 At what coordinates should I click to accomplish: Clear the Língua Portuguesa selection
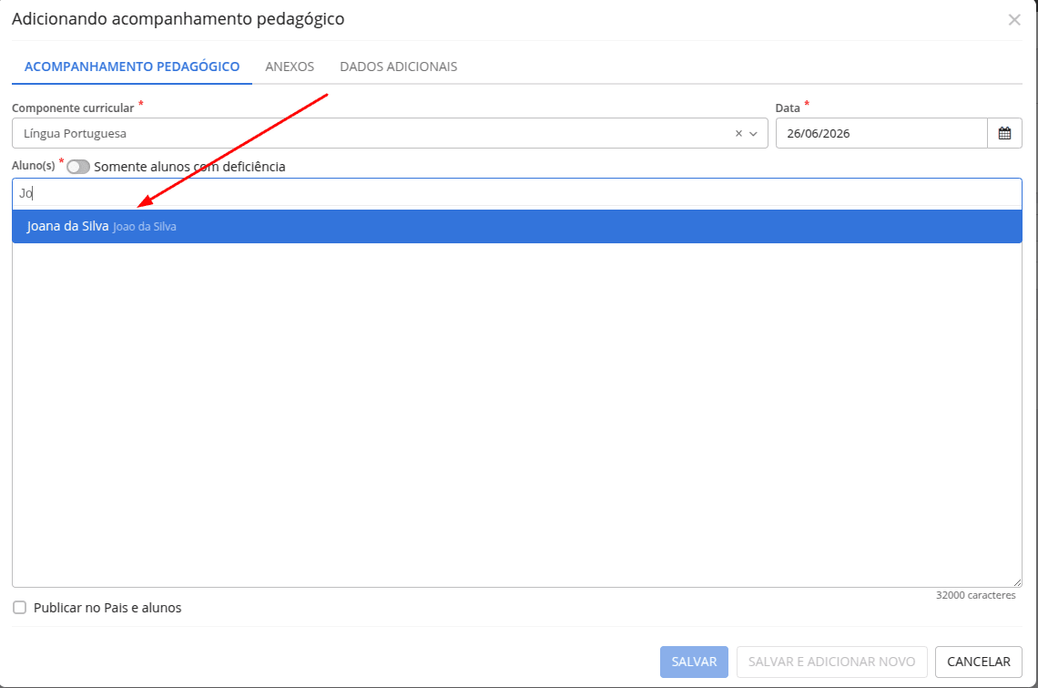click(738, 133)
